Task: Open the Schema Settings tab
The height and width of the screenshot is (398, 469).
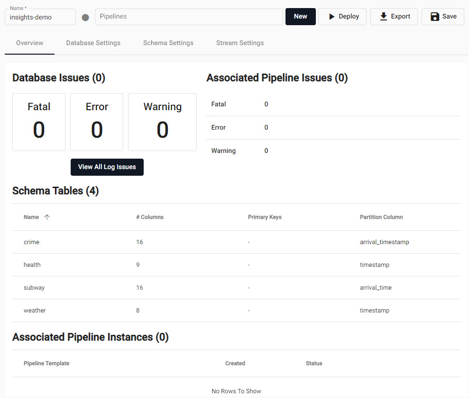Action: coord(168,43)
